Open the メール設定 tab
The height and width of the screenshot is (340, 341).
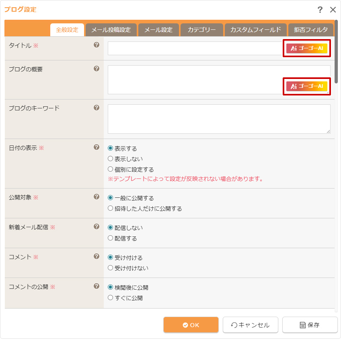[158, 30]
